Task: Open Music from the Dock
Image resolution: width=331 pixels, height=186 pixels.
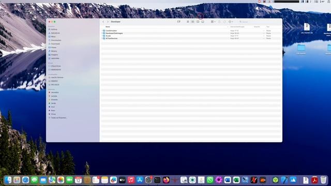Action: click(x=131, y=180)
